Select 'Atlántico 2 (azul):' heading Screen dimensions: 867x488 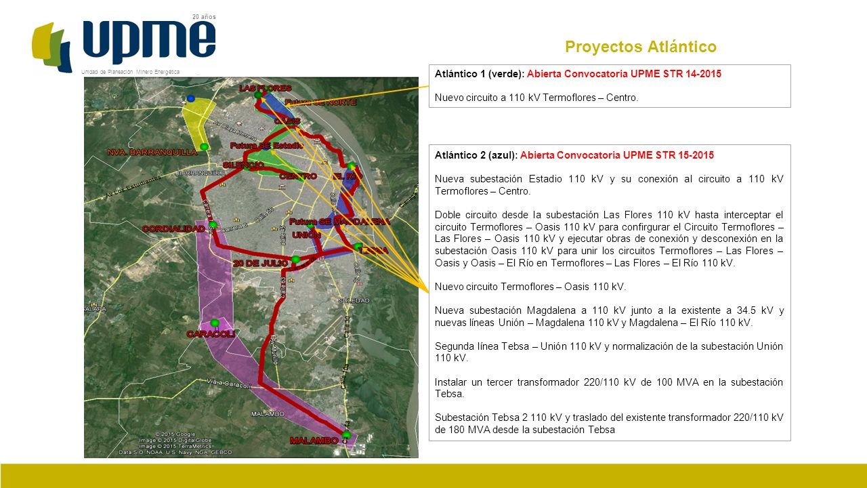click(x=476, y=155)
